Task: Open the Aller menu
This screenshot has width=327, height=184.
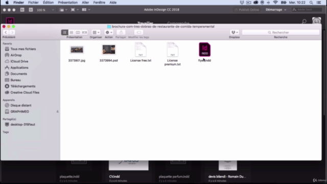Action: [85, 3]
